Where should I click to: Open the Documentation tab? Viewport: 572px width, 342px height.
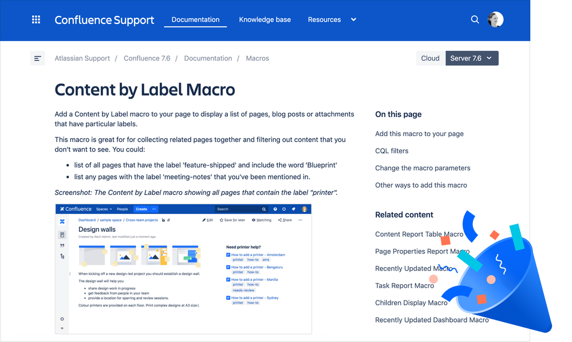tap(195, 19)
